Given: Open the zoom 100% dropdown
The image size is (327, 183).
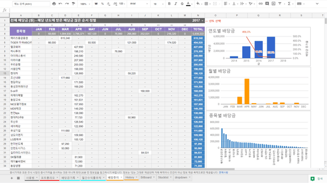Looking at the screenshot, I should 85,4.
